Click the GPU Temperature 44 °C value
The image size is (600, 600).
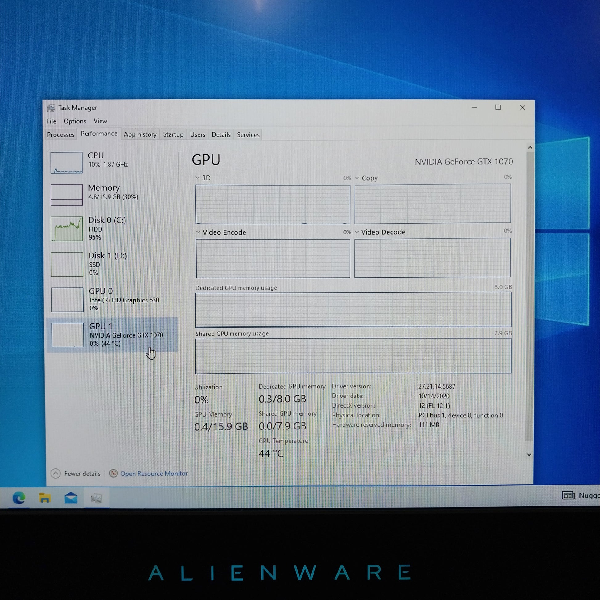(x=271, y=454)
